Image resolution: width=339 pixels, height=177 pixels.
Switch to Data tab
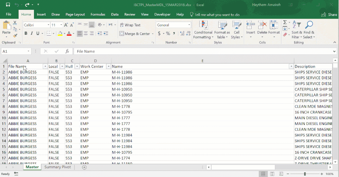[114, 15]
